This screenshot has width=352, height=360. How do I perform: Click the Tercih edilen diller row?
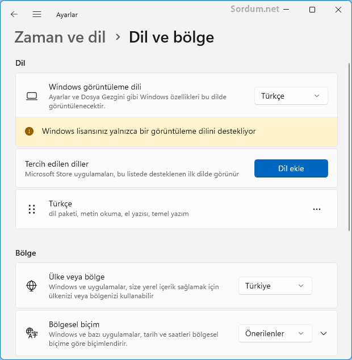177,168
